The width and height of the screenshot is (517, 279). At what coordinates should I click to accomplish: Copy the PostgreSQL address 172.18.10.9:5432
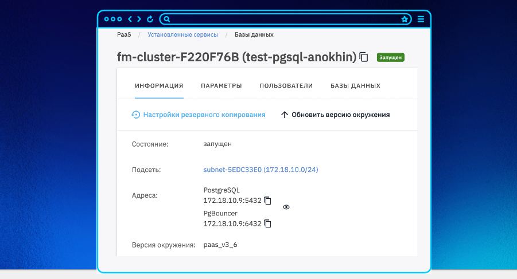click(x=267, y=201)
